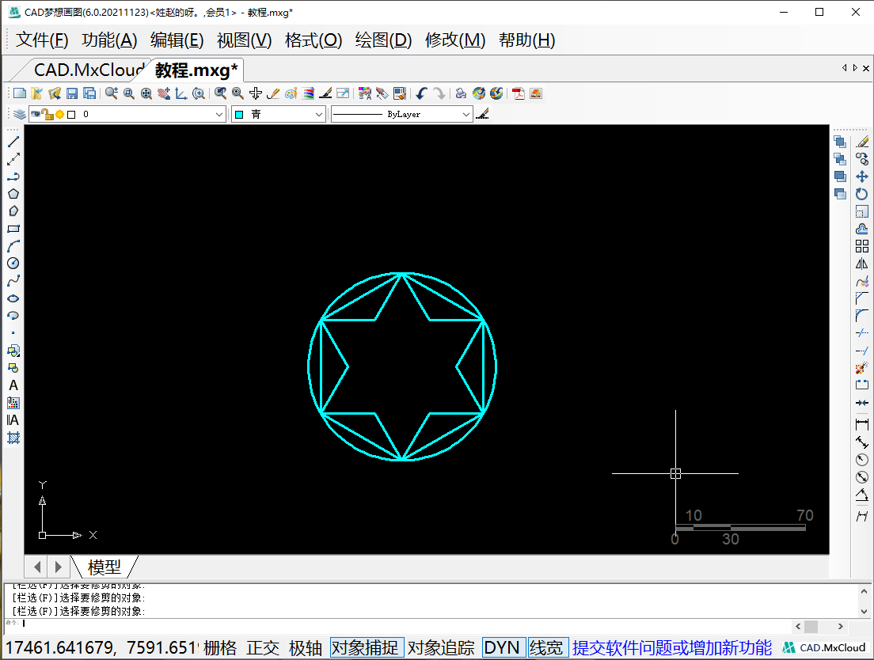Close the document tab with X

pos(865,68)
